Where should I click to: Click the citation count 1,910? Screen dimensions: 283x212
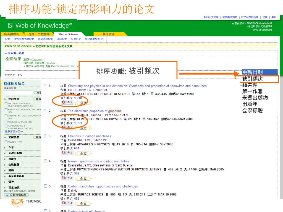[78, 98]
